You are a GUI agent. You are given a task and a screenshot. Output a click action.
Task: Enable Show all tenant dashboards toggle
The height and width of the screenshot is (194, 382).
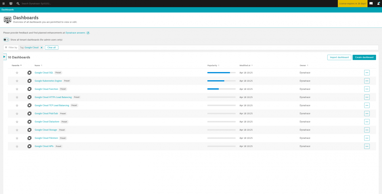6,39
